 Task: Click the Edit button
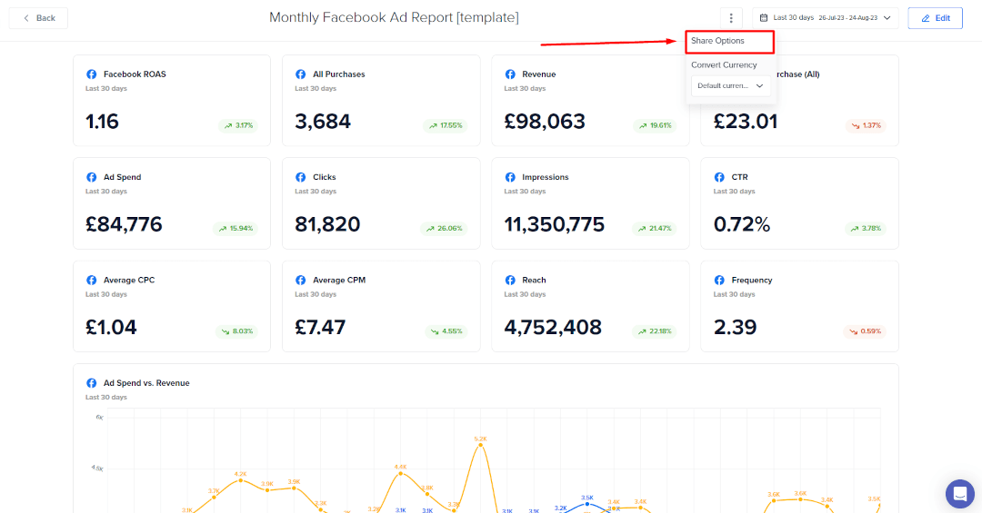click(935, 18)
